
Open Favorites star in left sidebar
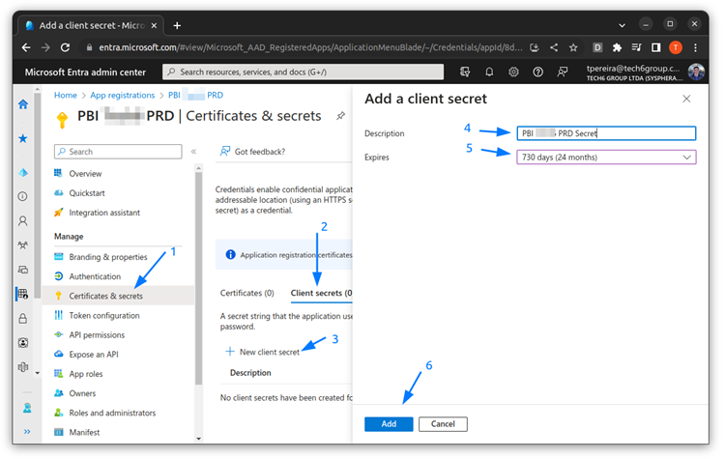pyautogui.click(x=23, y=138)
